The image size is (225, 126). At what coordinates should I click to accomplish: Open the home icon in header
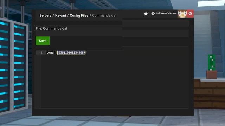point(146,13)
